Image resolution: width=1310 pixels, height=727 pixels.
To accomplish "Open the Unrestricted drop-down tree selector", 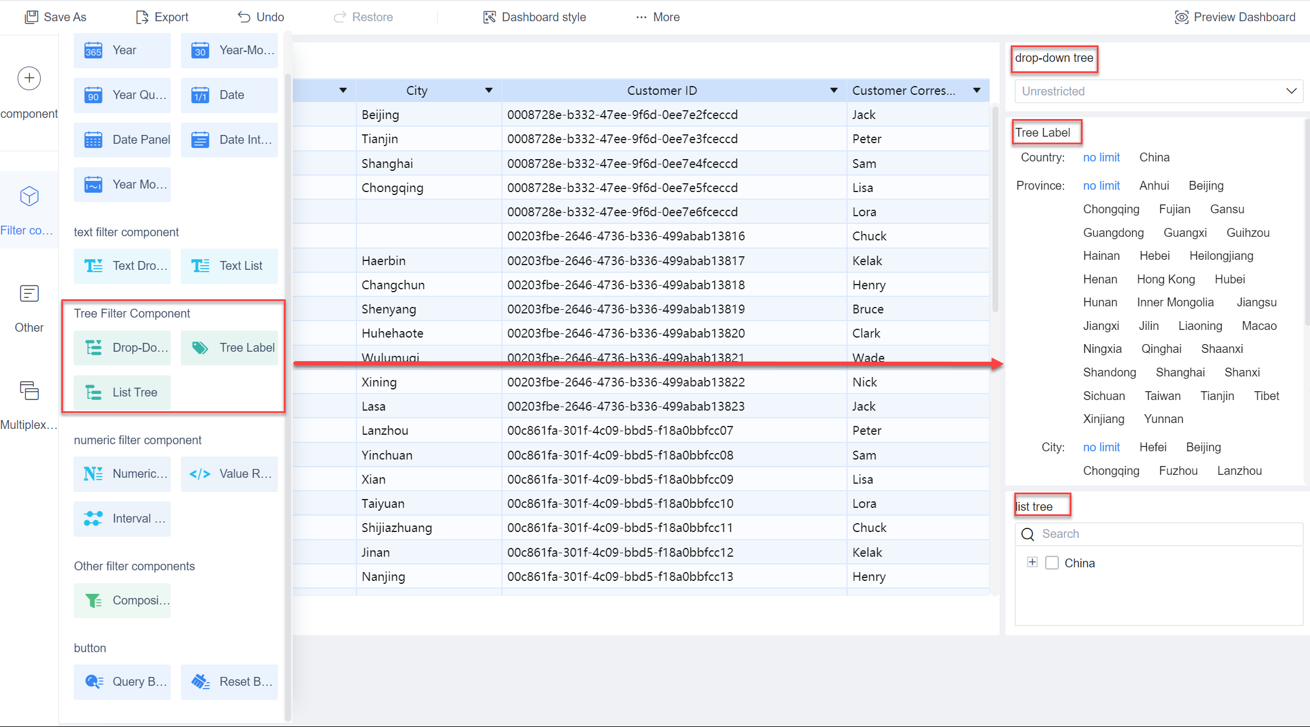I will [1158, 91].
